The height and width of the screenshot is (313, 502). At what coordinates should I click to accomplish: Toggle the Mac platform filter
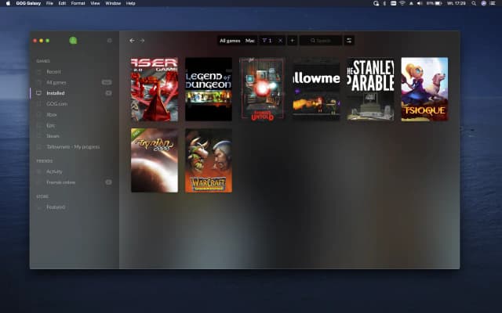pos(250,40)
